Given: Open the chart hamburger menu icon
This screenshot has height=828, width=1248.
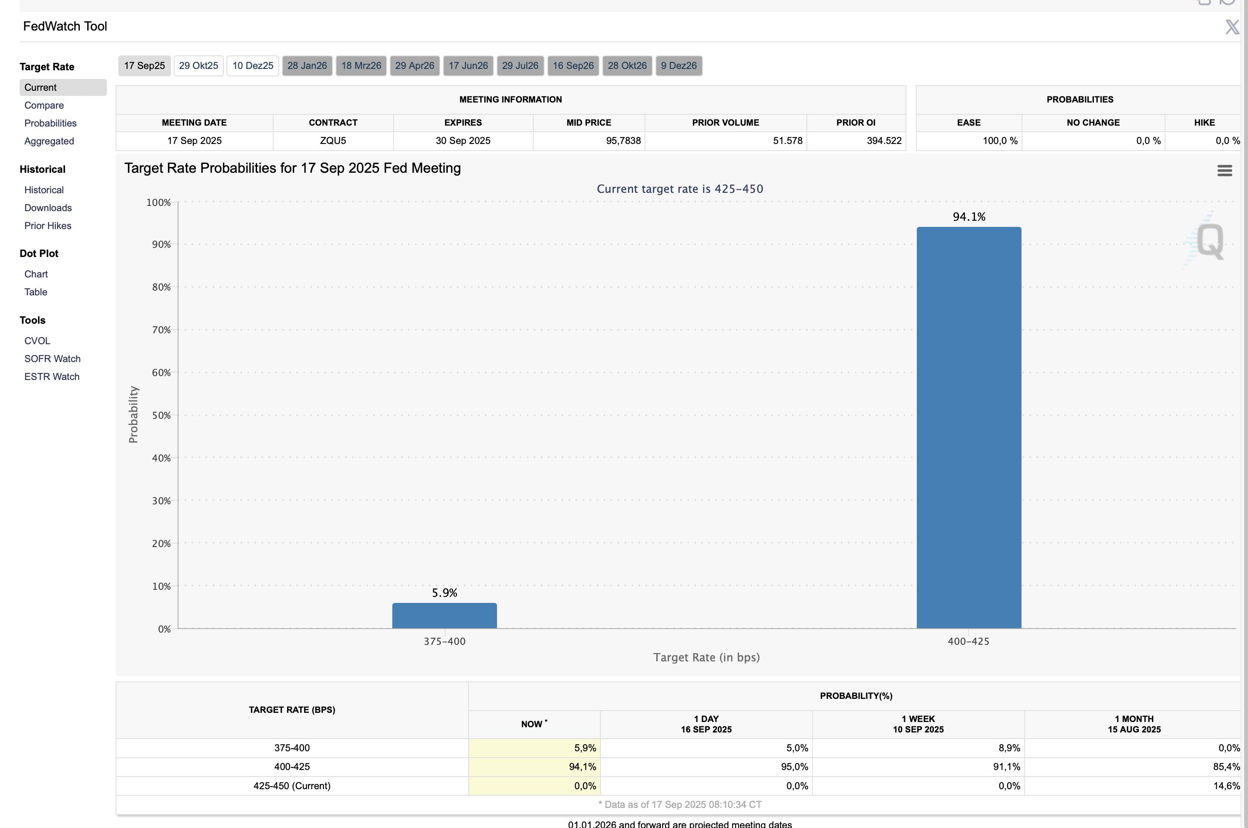Looking at the screenshot, I should [x=1224, y=171].
